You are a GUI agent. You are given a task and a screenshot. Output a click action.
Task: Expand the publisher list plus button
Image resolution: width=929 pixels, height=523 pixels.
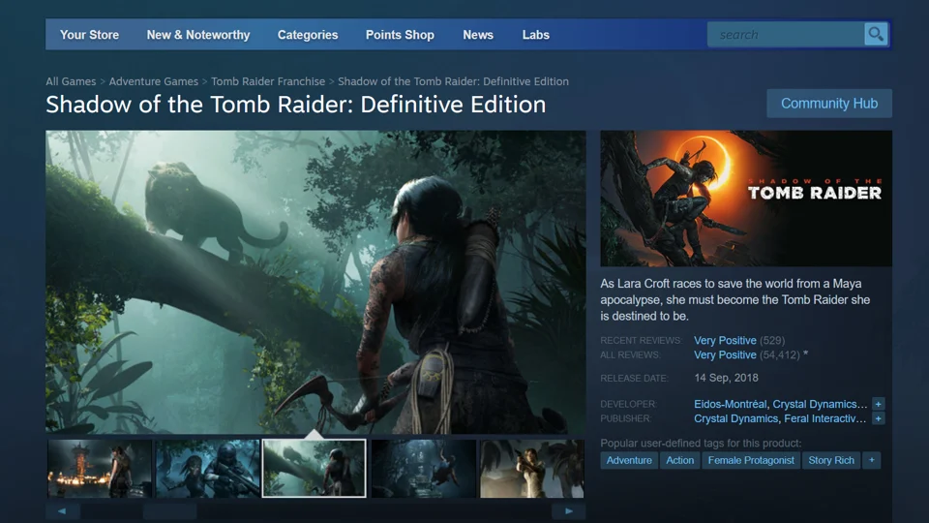(x=878, y=418)
